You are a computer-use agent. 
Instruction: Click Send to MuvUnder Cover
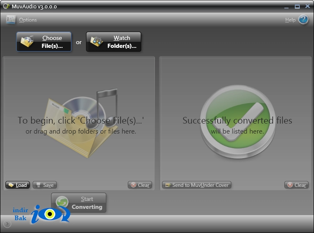pos(197,185)
